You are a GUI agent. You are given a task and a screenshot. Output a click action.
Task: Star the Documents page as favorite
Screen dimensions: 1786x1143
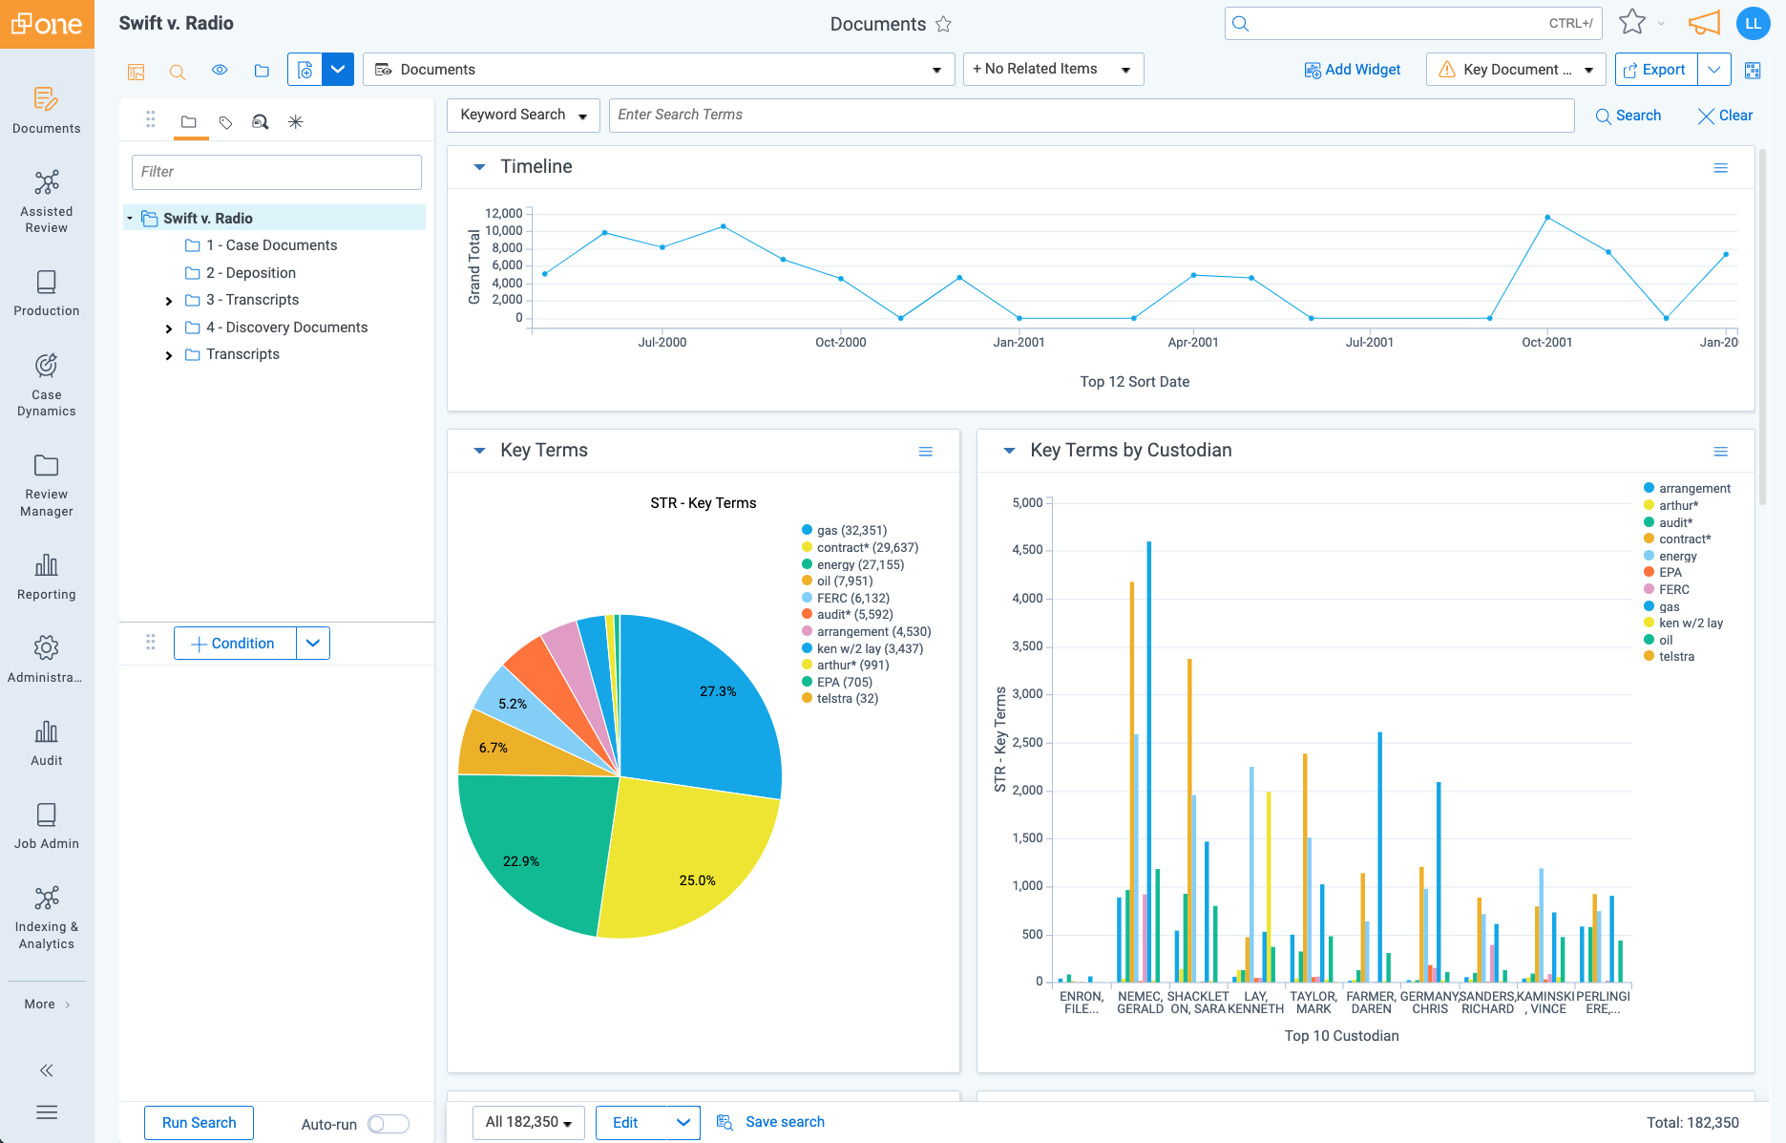(x=942, y=24)
